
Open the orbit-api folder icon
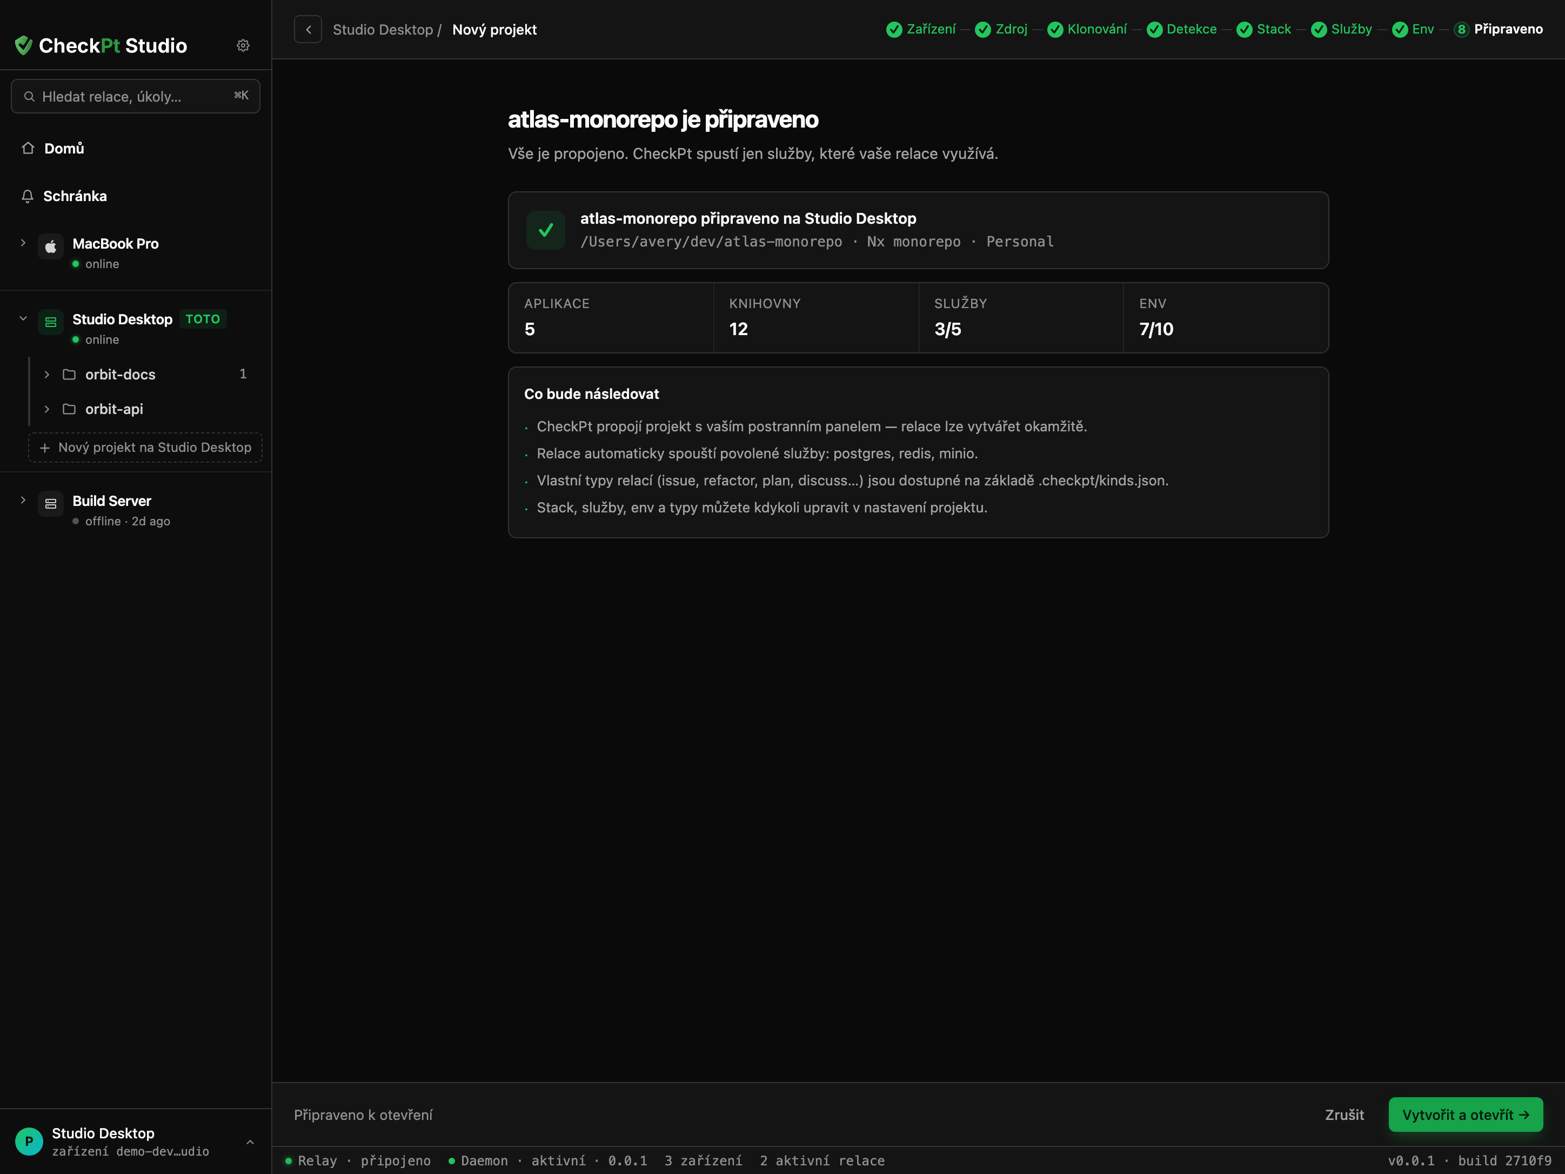(x=69, y=409)
